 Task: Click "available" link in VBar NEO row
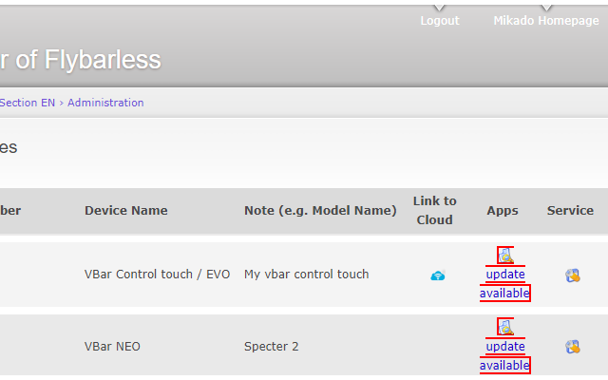pos(504,365)
